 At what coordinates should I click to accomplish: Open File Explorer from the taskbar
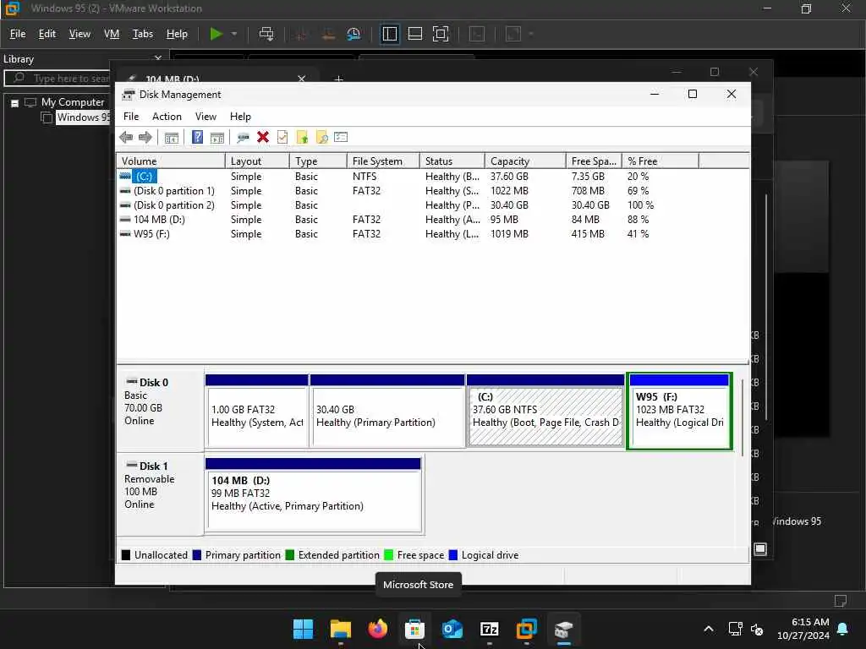tap(341, 629)
